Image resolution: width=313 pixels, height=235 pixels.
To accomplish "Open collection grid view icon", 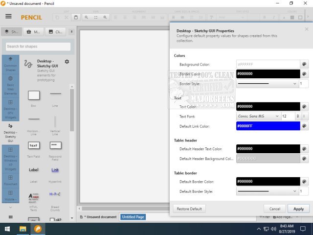I will point(11,217).
